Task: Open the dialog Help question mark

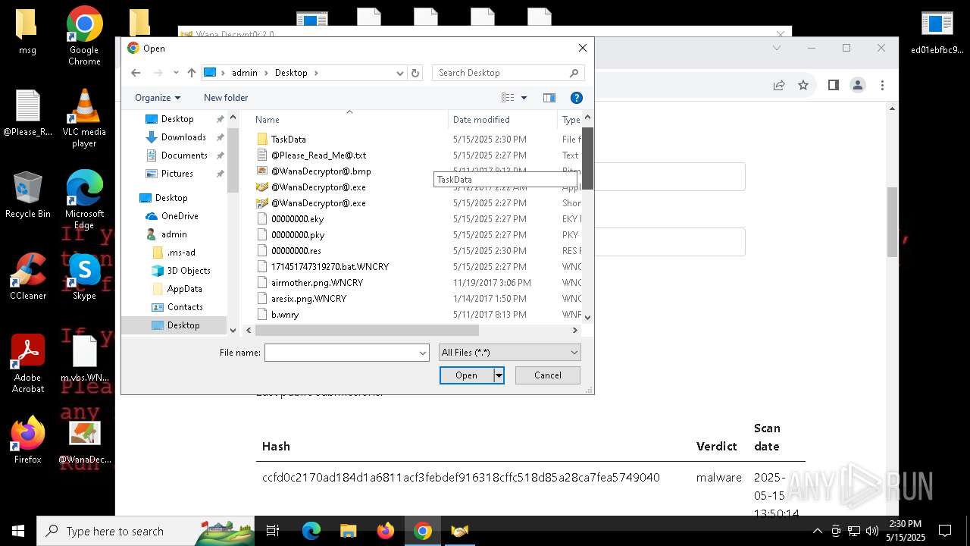Action: coord(576,98)
